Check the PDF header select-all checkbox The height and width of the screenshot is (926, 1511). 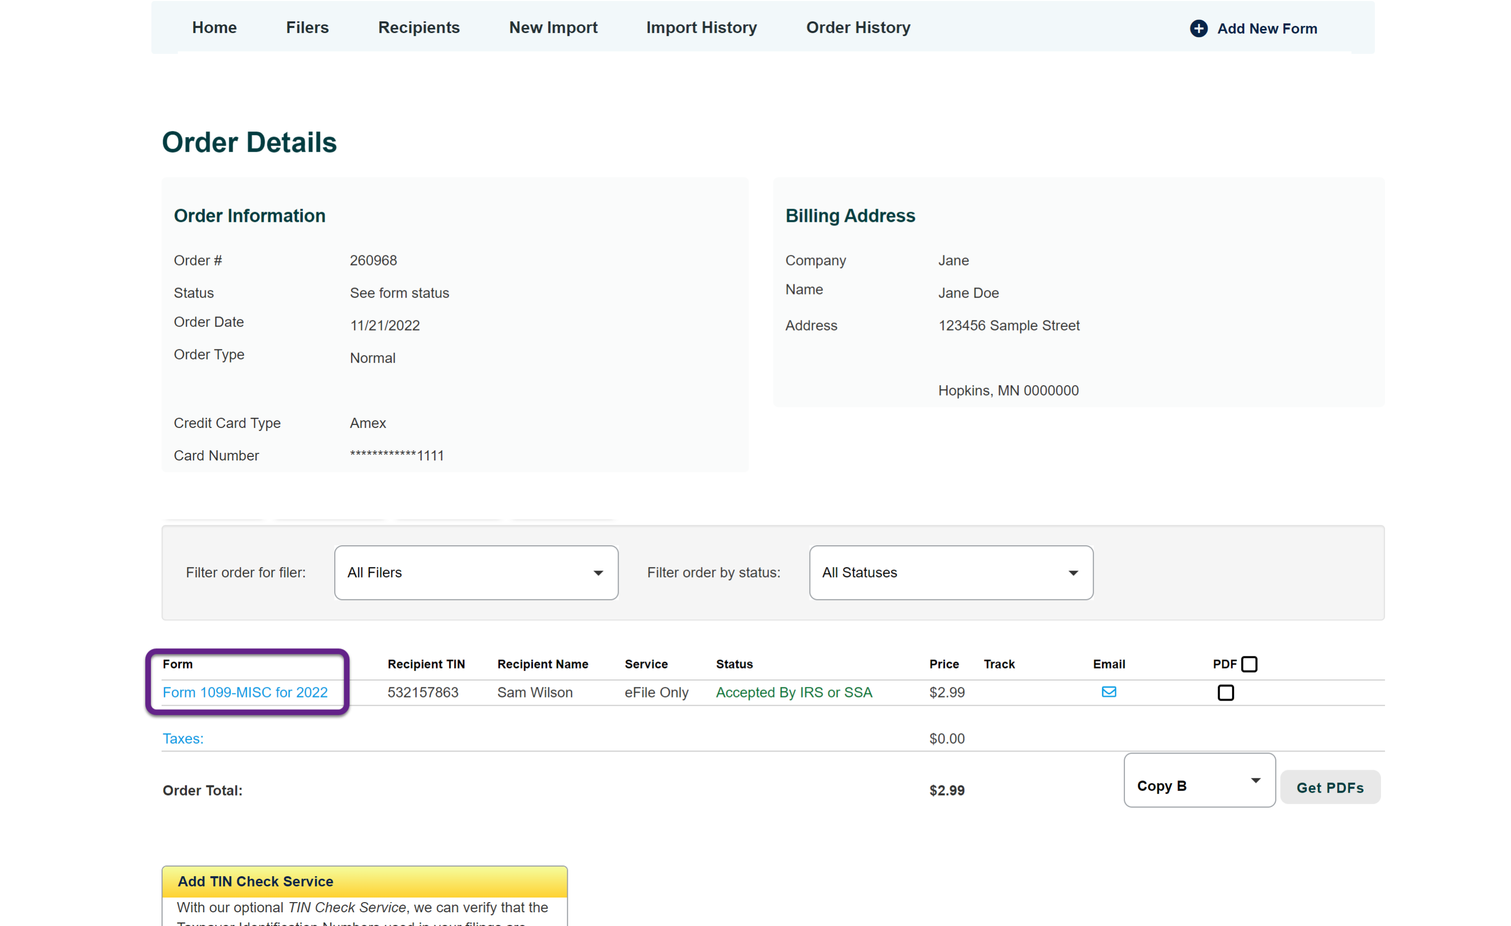(x=1249, y=665)
